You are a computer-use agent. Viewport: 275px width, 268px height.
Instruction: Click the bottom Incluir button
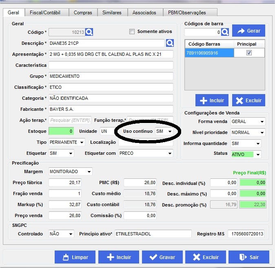pos(119,257)
